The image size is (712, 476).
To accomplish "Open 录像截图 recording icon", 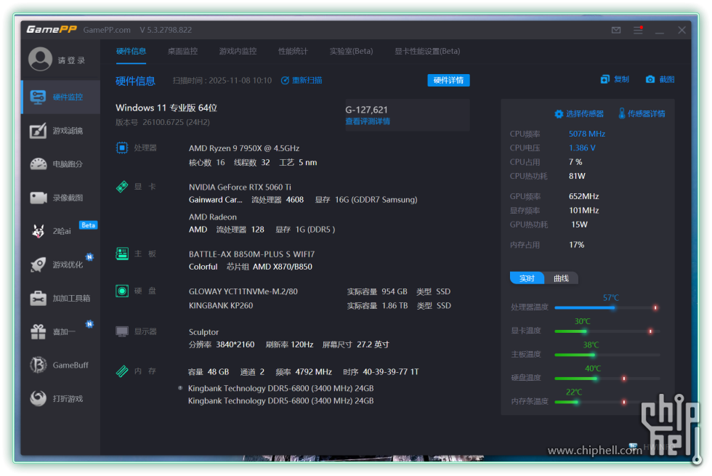I will pyautogui.click(x=39, y=198).
